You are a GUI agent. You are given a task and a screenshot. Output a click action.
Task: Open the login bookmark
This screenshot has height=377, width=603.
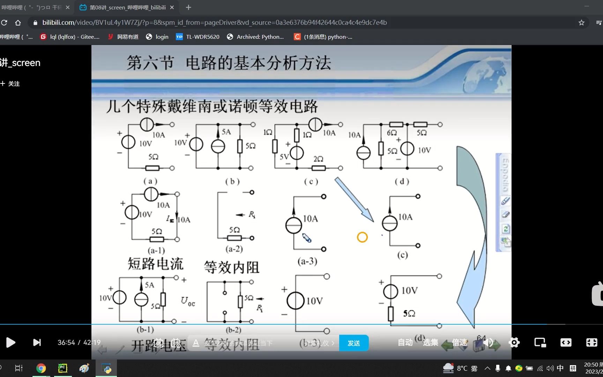click(x=157, y=37)
